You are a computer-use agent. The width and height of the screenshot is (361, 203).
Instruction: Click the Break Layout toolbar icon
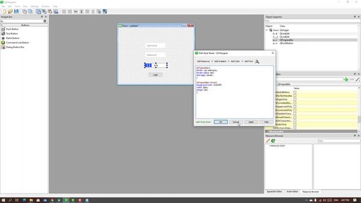pos(99,11)
